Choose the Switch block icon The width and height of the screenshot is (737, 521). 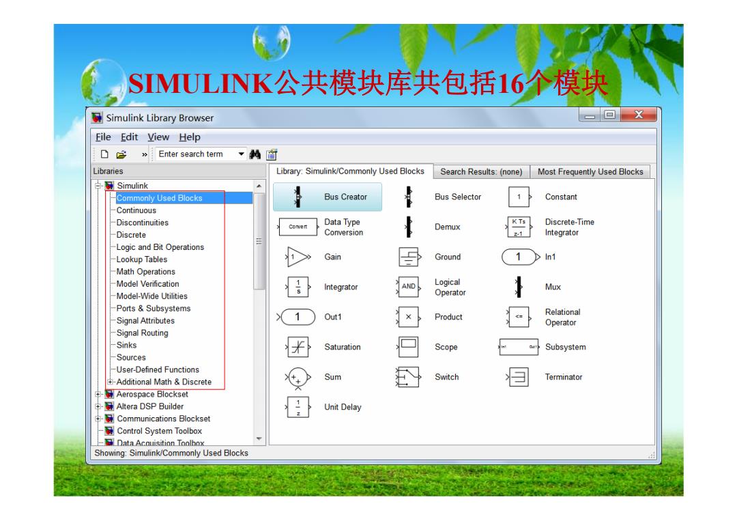[408, 377]
